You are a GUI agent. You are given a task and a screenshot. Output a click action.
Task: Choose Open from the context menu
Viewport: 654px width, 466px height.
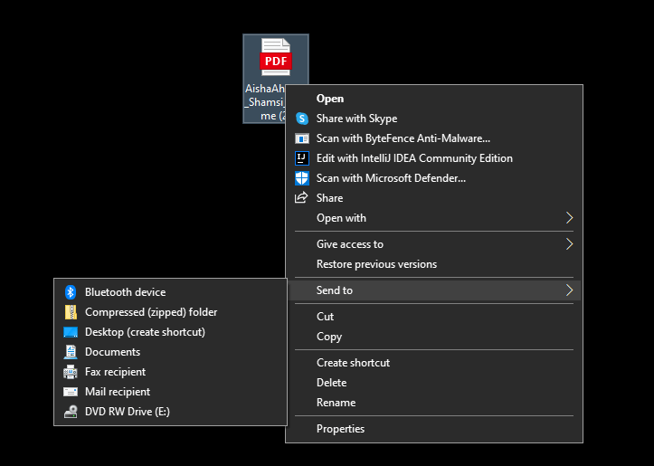pos(330,99)
